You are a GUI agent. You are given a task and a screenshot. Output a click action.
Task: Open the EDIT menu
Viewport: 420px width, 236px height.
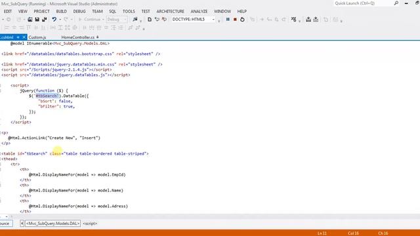coord(8,11)
